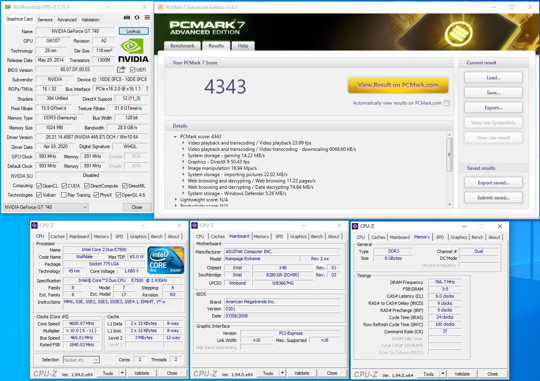Toggle the OpenCL checkbox

point(39,186)
